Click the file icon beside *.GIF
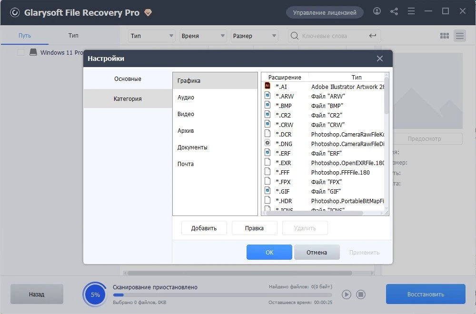Screen dimensions: 476x314 click(x=268, y=190)
